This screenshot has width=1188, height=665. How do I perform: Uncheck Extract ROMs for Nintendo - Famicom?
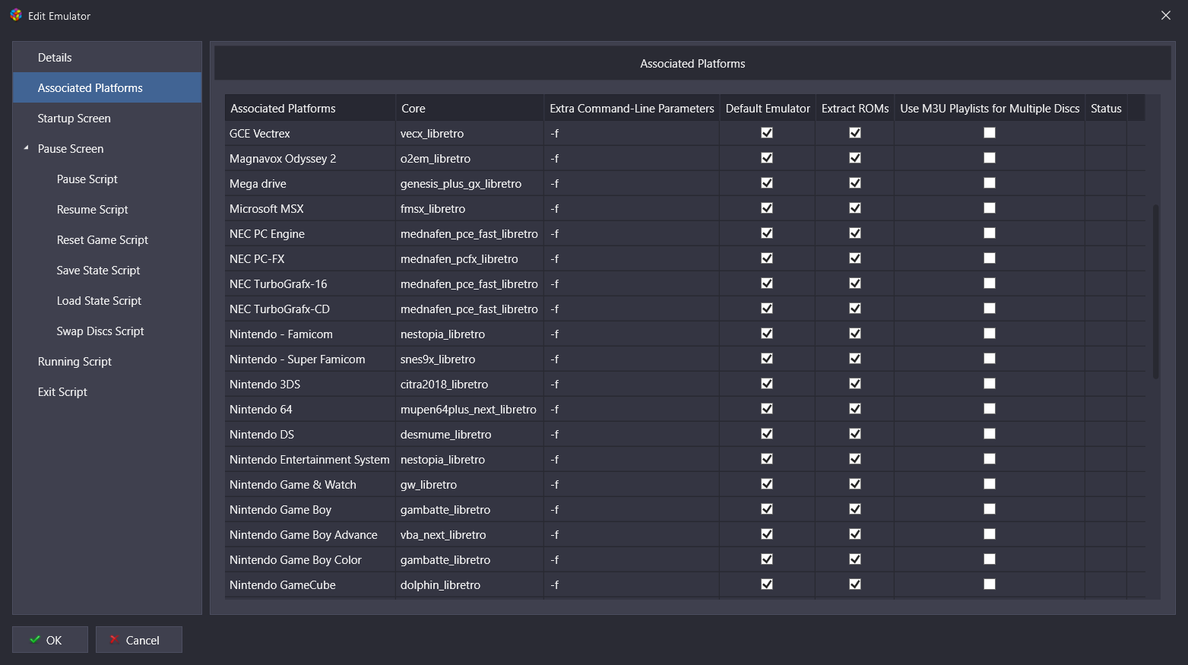click(855, 334)
